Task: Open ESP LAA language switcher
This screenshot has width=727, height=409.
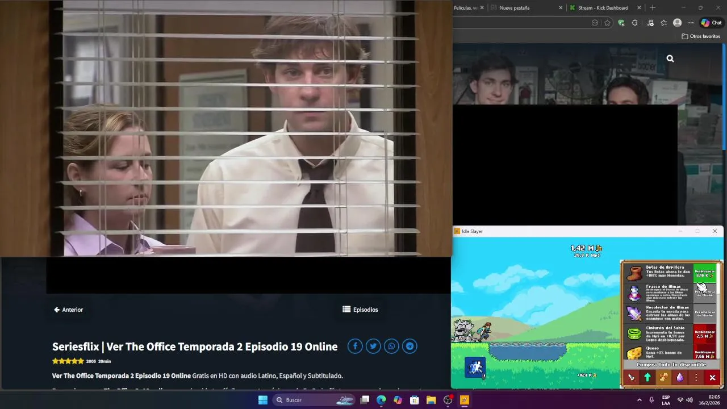Action: pyautogui.click(x=666, y=400)
